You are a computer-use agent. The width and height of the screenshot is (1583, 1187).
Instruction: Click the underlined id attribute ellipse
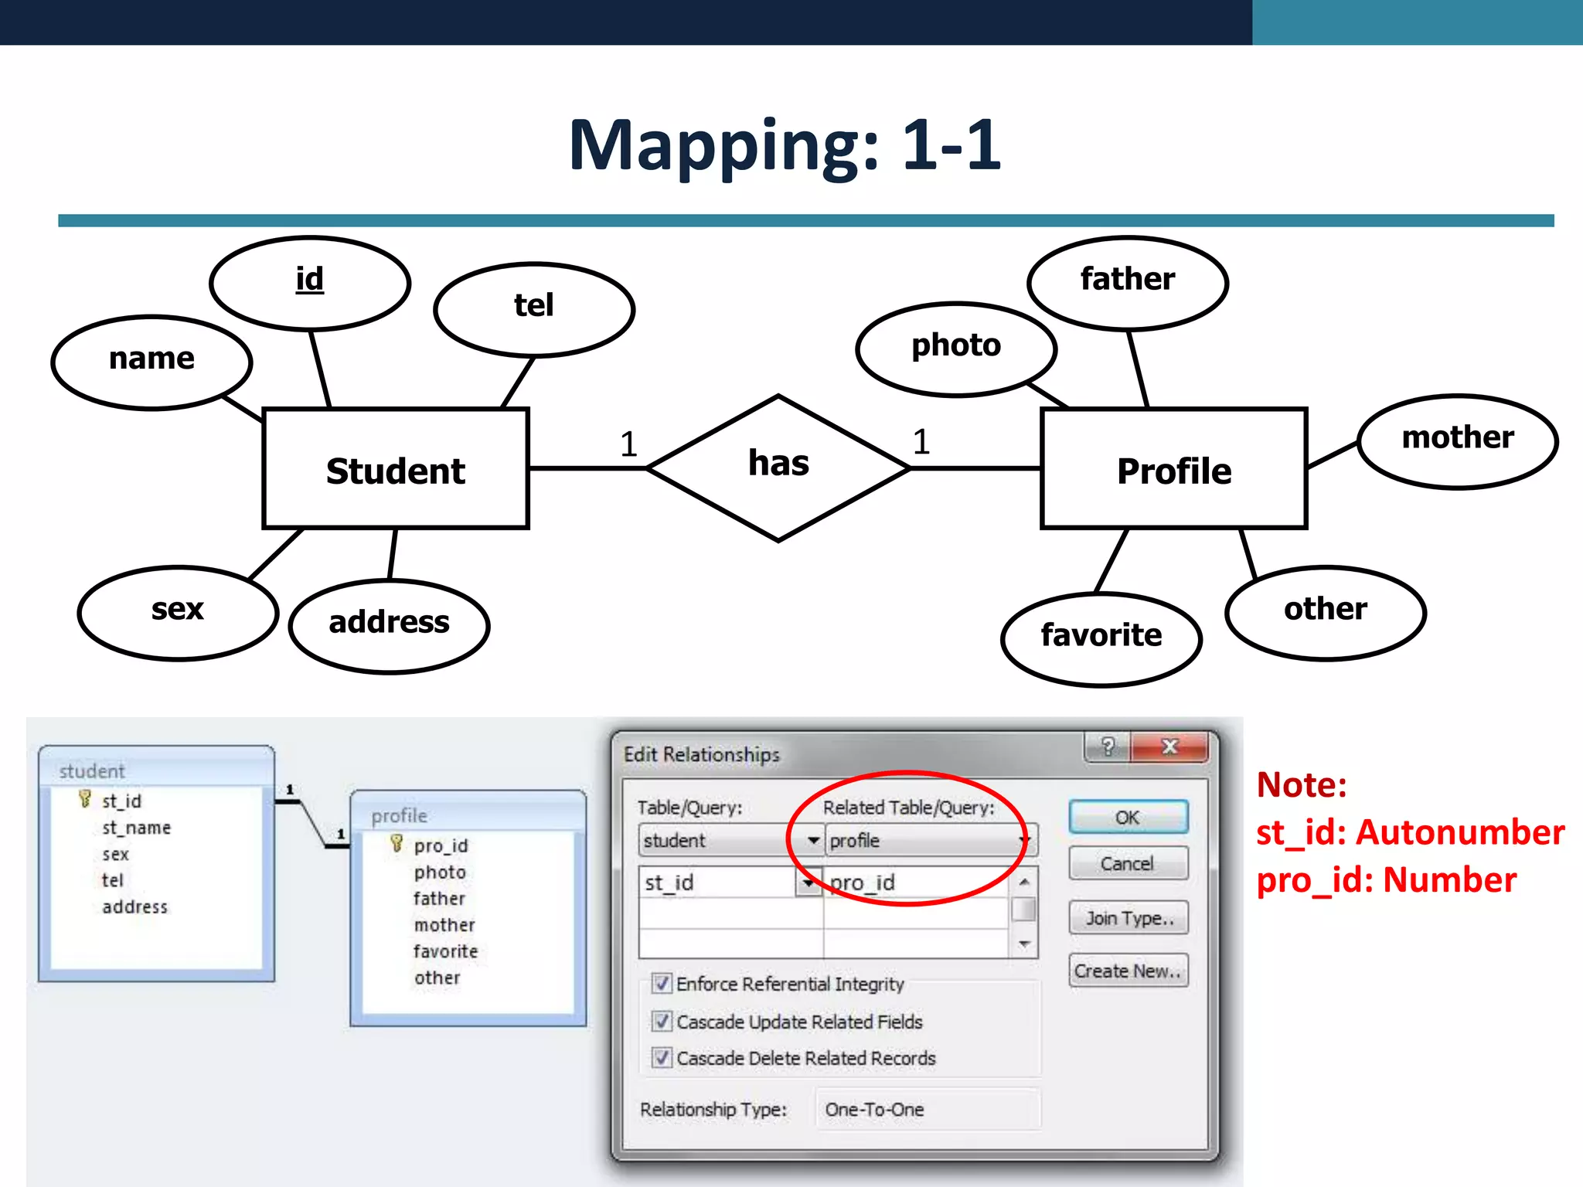(310, 283)
